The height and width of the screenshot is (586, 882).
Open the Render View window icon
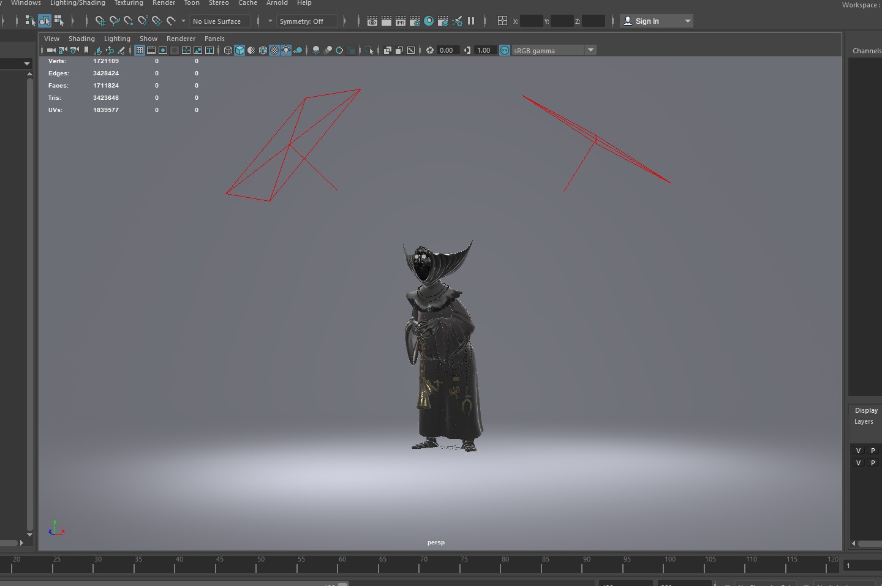coord(372,21)
